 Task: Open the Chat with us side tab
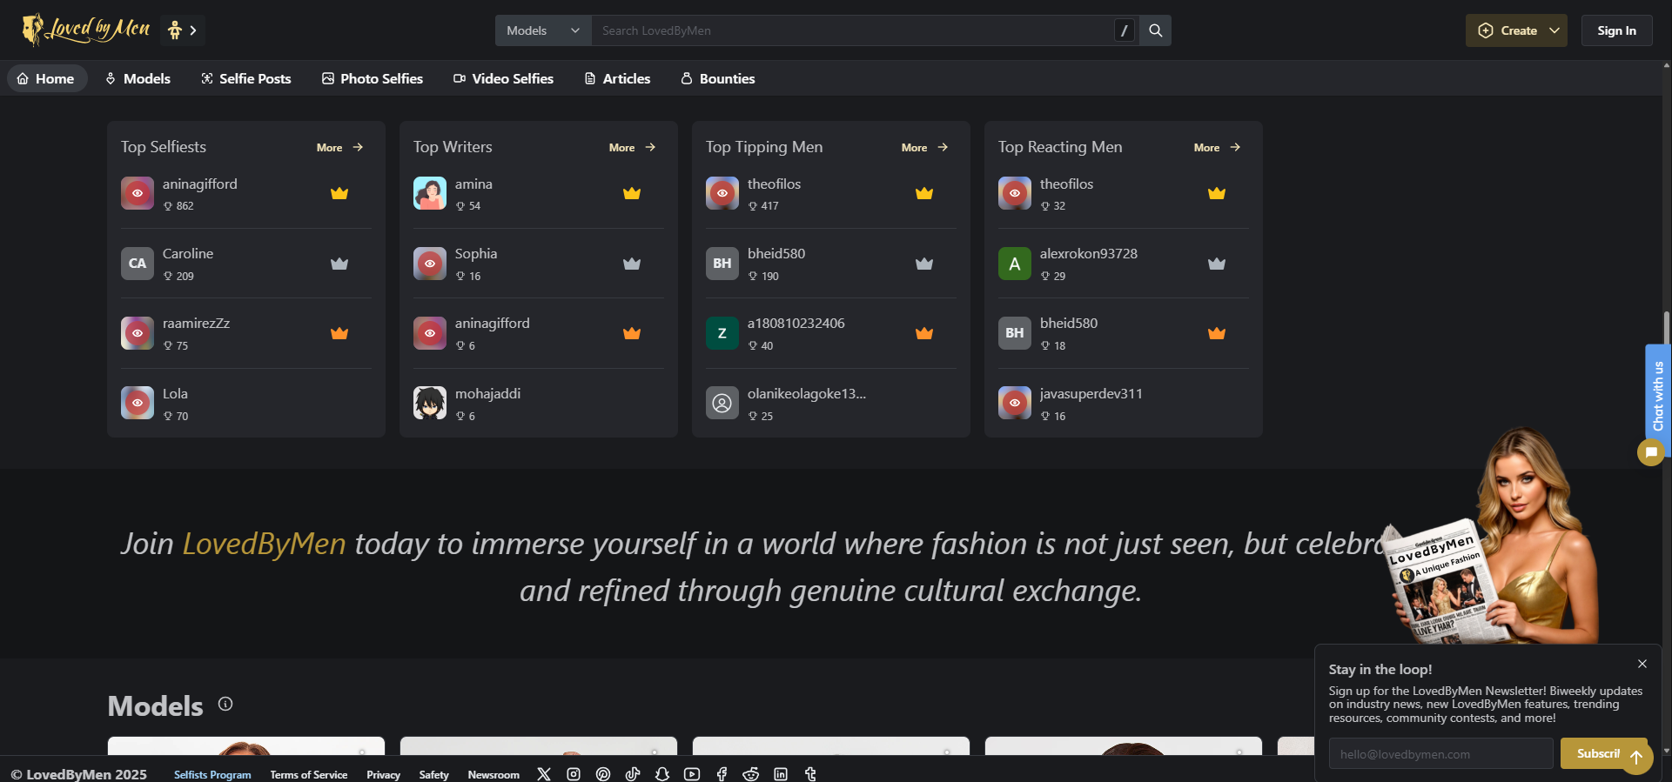pos(1657,396)
